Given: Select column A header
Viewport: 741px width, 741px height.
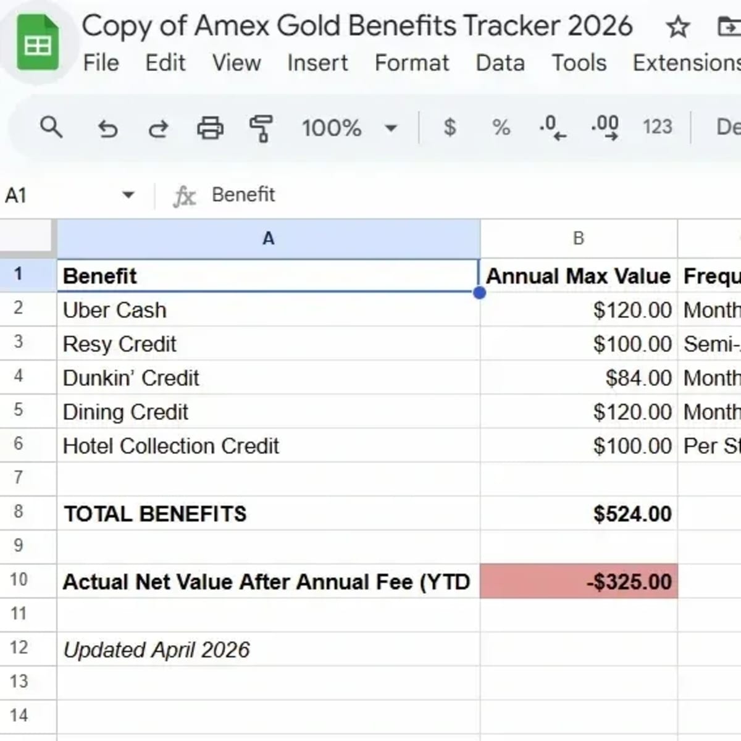Looking at the screenshot, I should [x=269, y=238].
